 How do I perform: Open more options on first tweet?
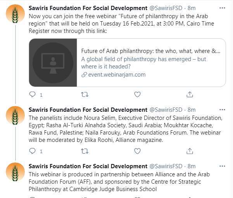222,8
